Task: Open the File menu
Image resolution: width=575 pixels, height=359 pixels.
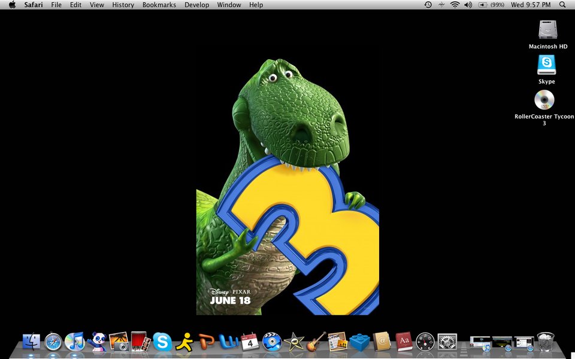Action: pyautogui.click(x=56, y=5)
